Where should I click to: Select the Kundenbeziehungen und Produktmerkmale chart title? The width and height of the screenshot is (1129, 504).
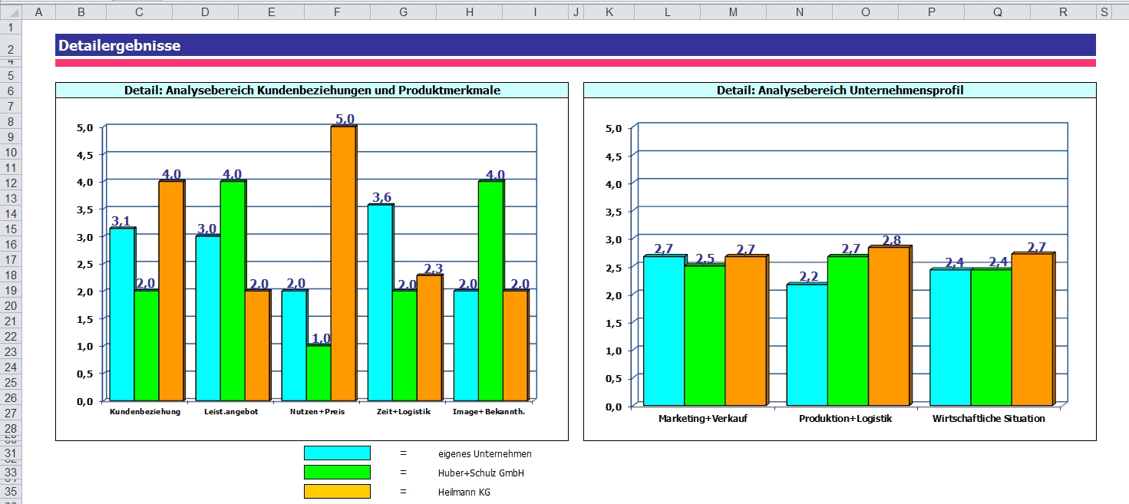312,91
